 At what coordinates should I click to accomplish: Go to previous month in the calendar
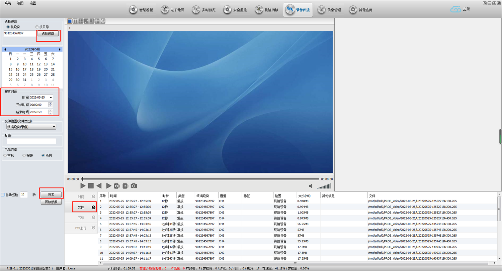click(x=5, y=49)
